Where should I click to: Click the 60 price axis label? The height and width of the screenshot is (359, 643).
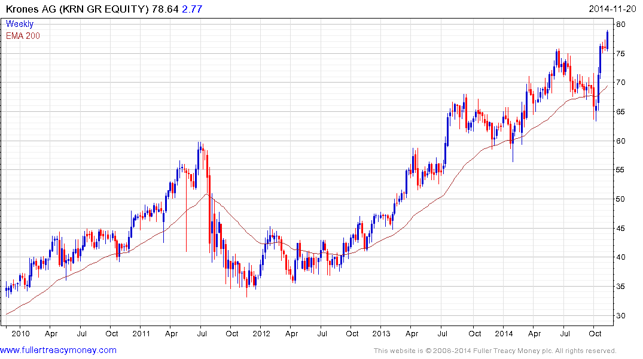tap(621, 141)
